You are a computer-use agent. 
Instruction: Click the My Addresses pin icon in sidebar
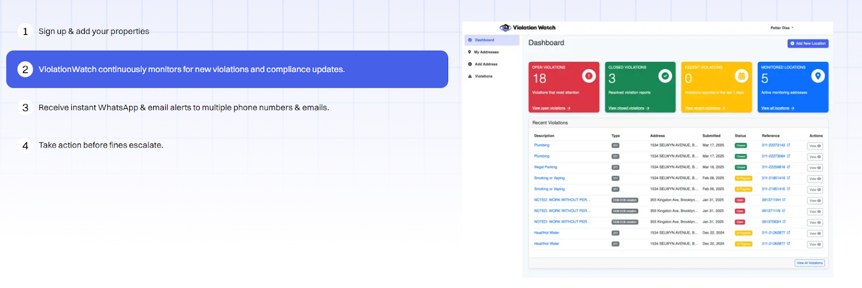tap(470, 52)
